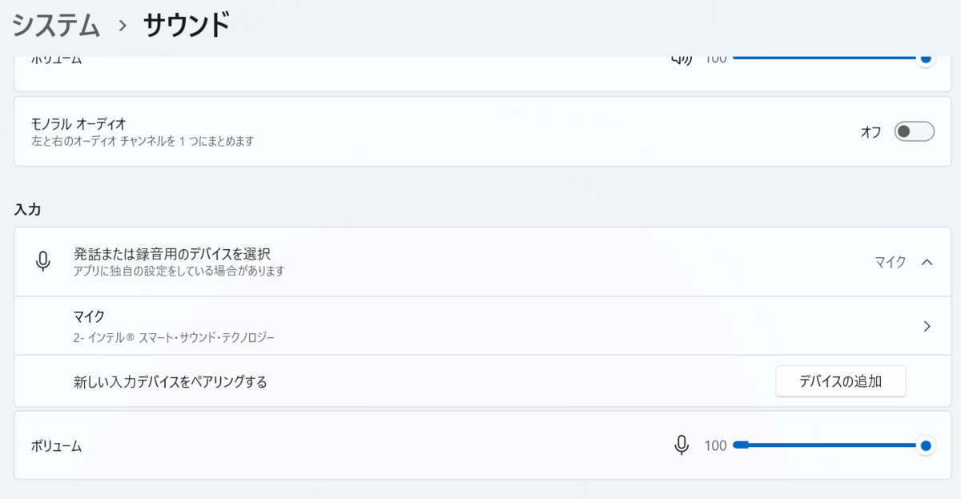Viewport: 961px width, 499px height.
Task: Click the input volume slider handle
Action: tap(926, 445)
